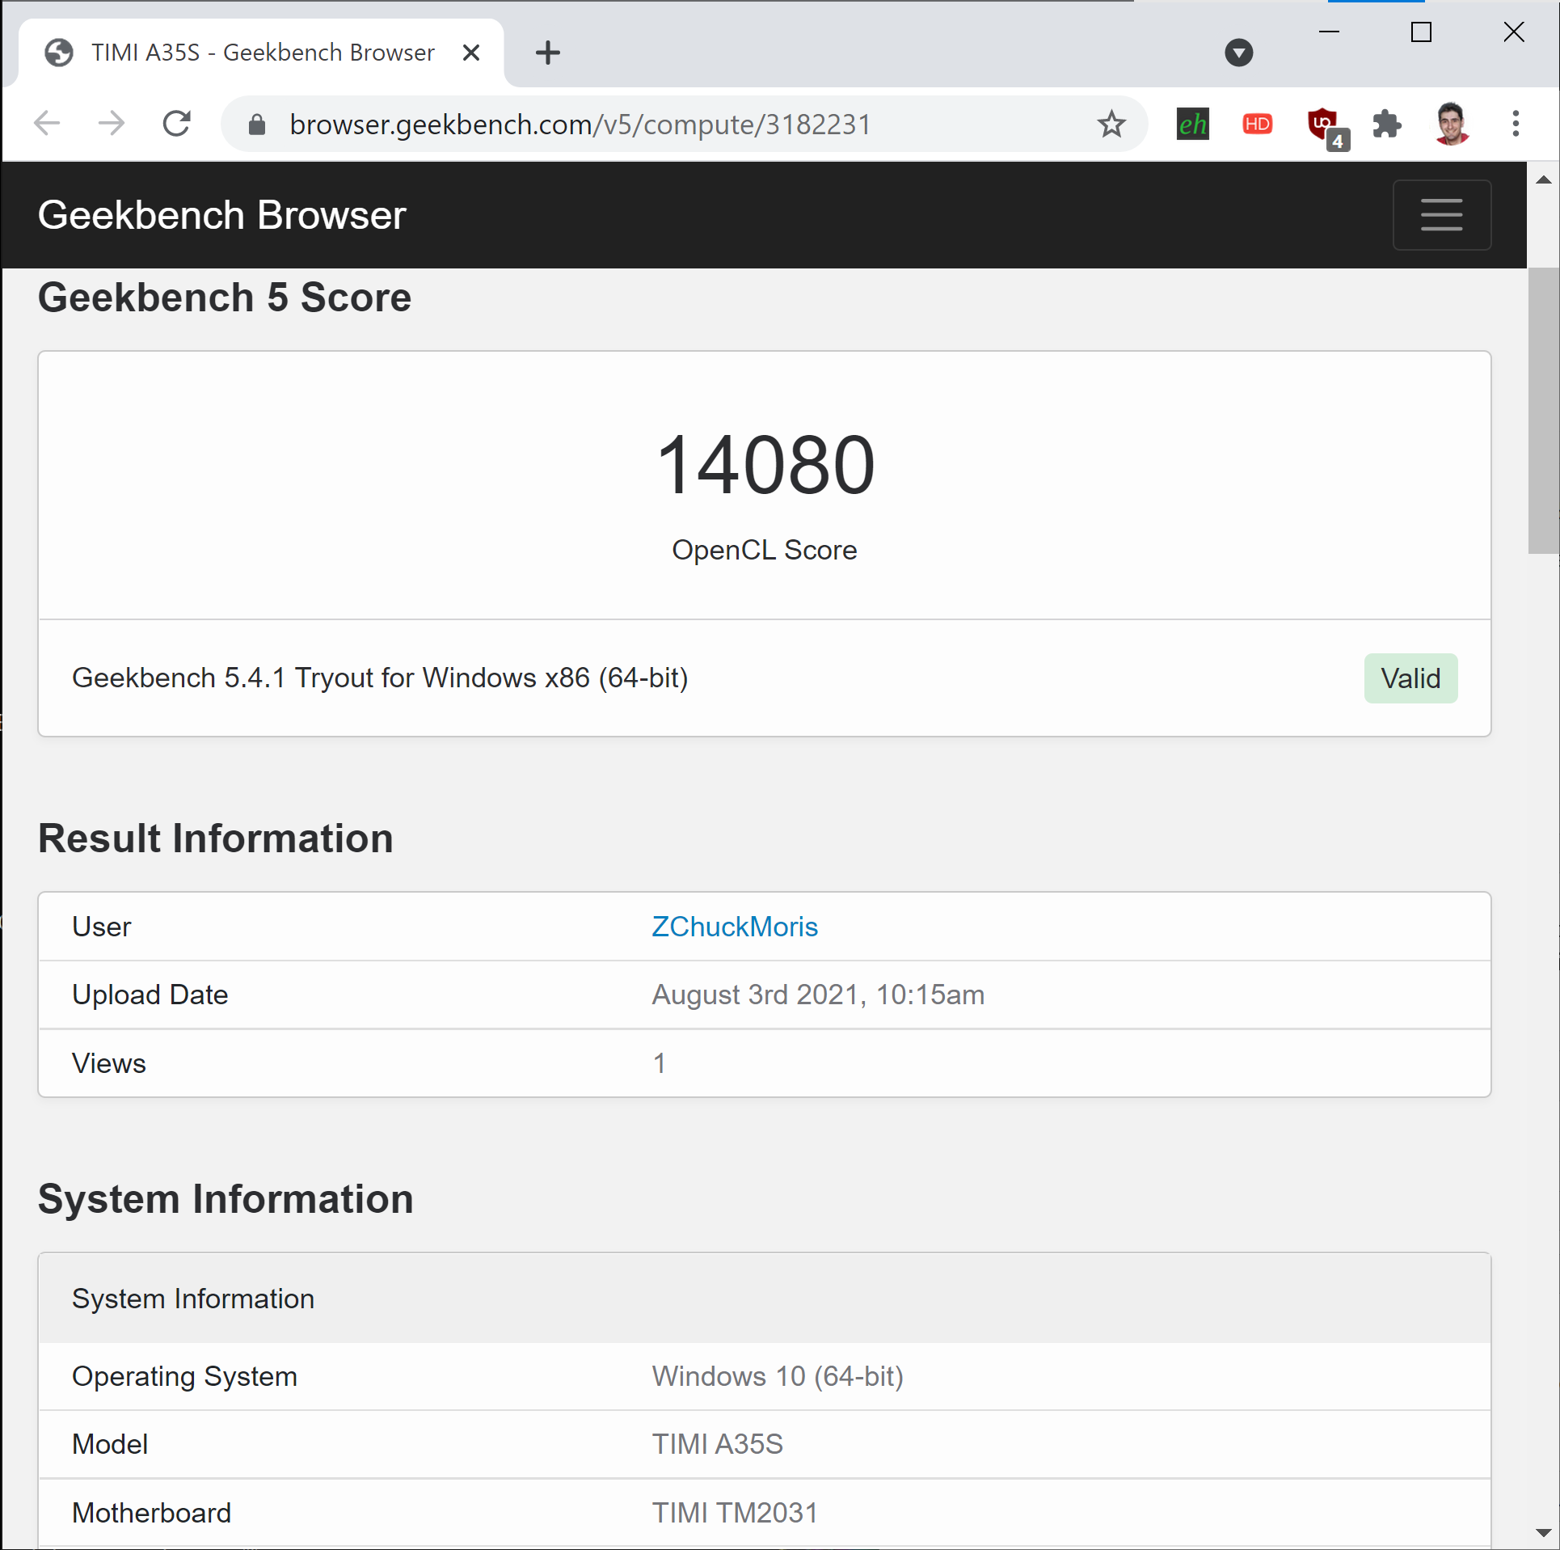This screenshot has height=1550, width=1560.
Task: Expand the Geekbench hamburger navigation menu
Action: [1441, 215]
